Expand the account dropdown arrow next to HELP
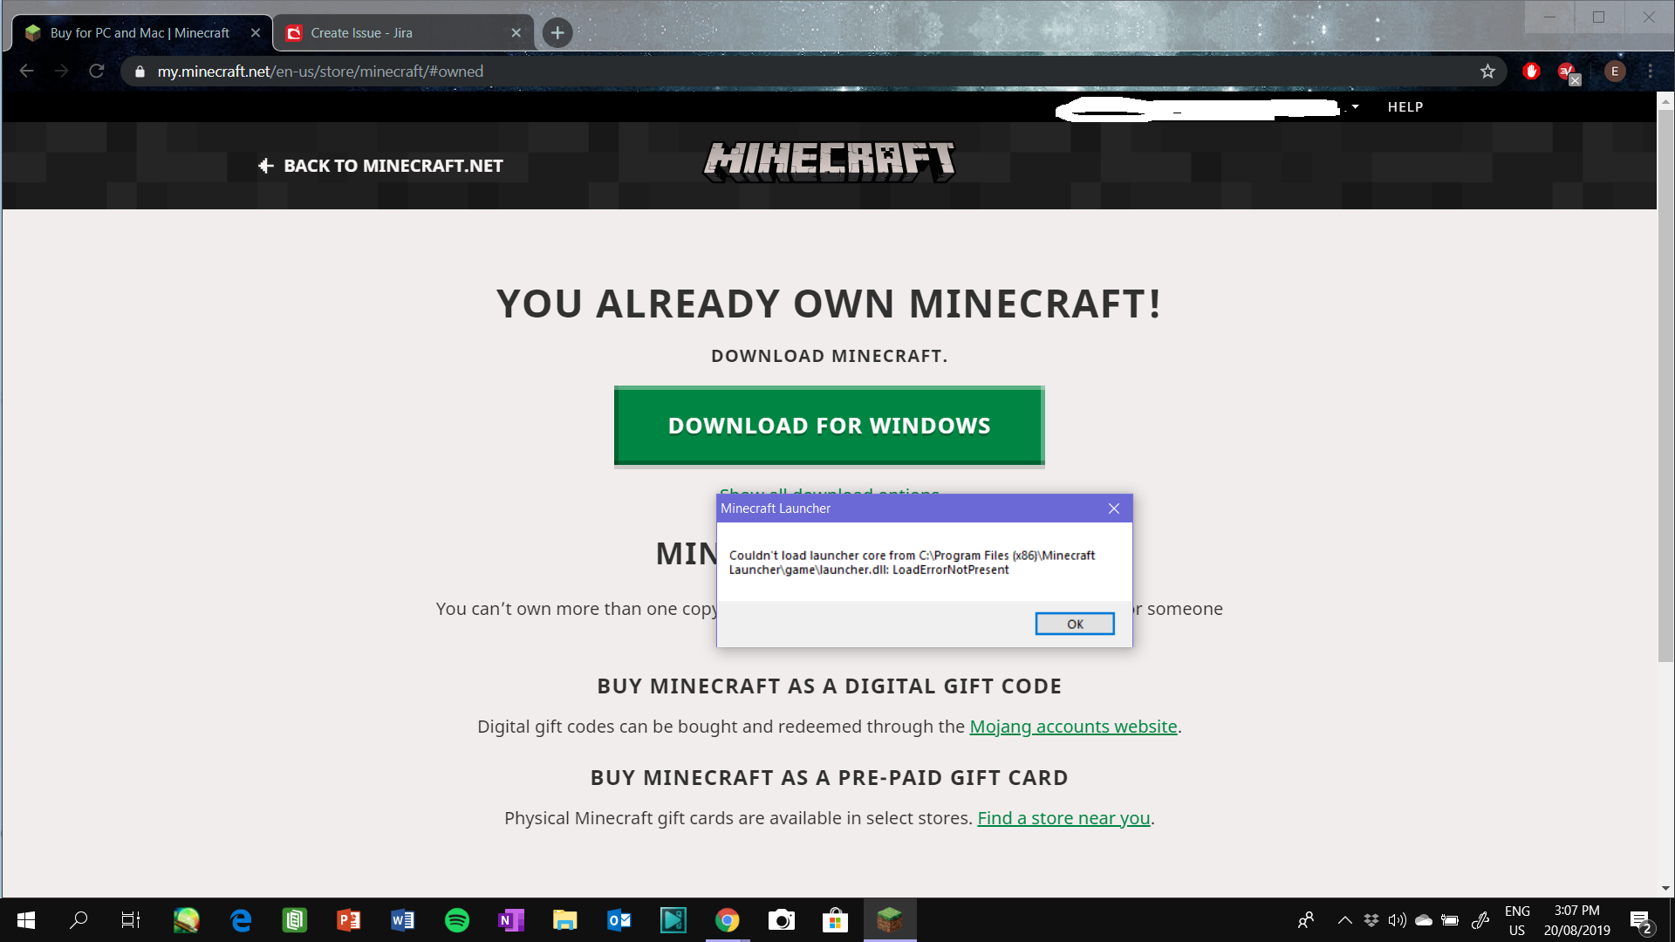The height and width of the screenshot is (942, 1675). (x=1355, y=107)
